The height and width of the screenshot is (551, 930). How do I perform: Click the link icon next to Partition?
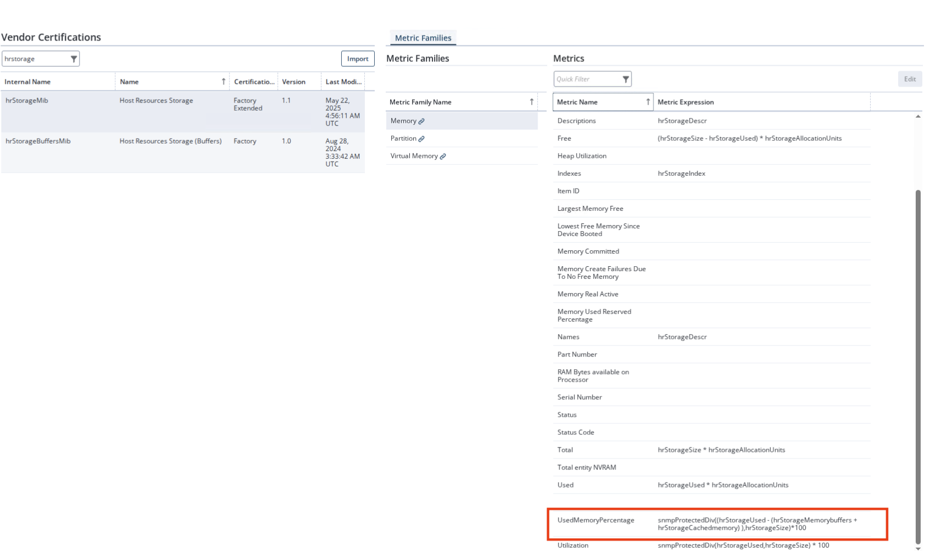[421, 139]
